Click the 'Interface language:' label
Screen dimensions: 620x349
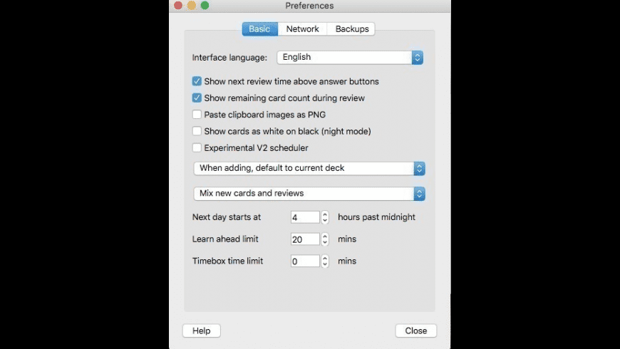[x=229, y=58]
